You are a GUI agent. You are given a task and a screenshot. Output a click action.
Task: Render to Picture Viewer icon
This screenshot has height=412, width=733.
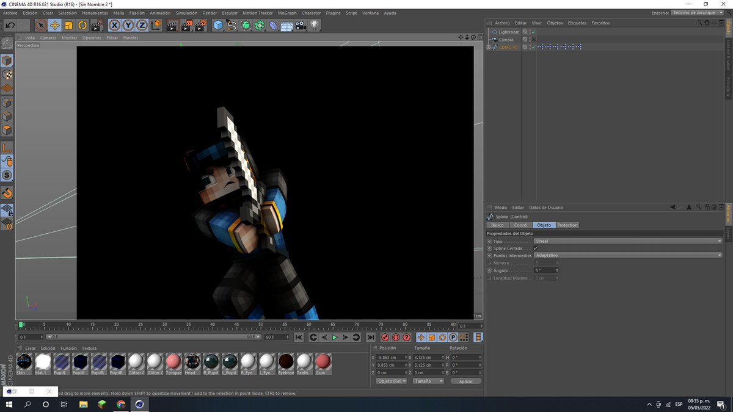coord(186,25)
